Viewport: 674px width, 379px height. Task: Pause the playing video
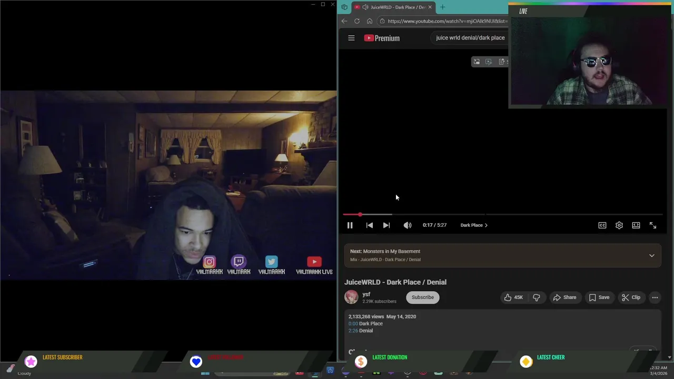click(350, 225)
